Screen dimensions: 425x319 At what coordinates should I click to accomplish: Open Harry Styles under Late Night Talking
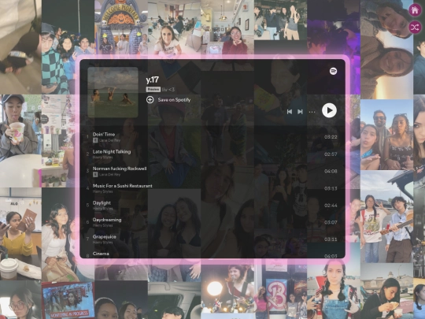[102, 158]
